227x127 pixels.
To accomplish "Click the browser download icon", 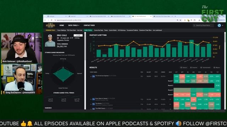I will [199, 20].
